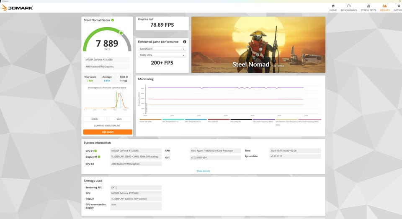Click info icon next to Best score

click(126, 77)
